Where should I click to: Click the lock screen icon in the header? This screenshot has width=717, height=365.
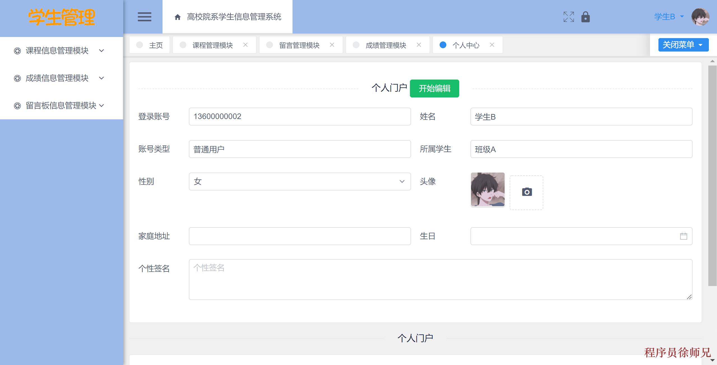tap(586, 17)
